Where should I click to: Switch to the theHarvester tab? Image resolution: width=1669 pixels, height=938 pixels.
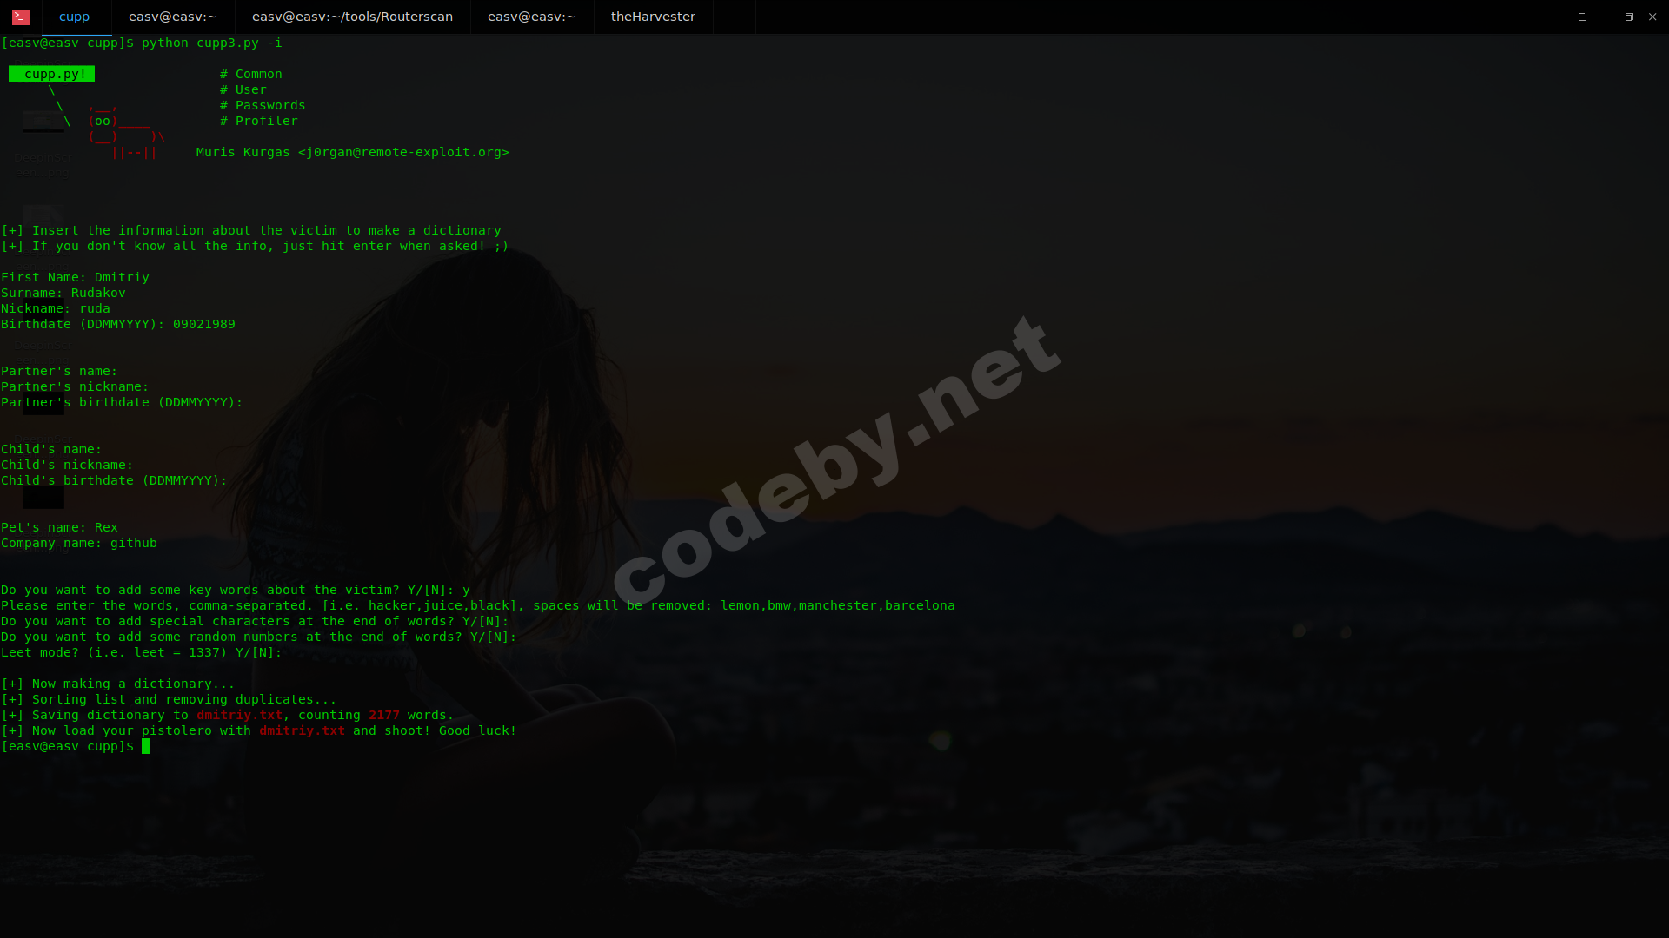coord(653,17)
